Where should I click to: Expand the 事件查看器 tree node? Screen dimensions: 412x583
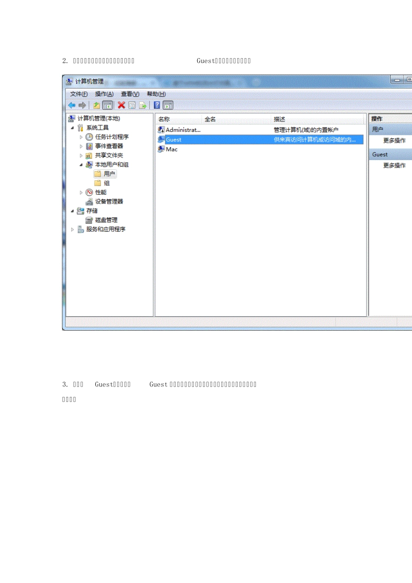click(81, 146)
